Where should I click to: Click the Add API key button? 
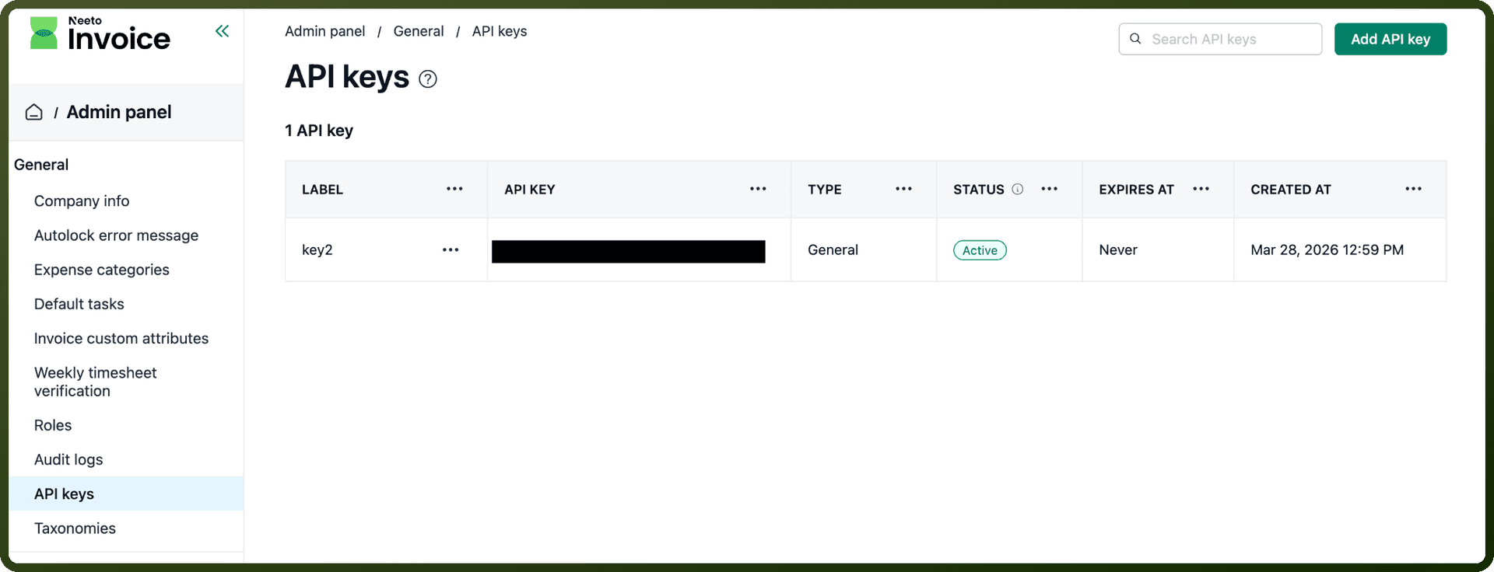(x=1391, y=39)
